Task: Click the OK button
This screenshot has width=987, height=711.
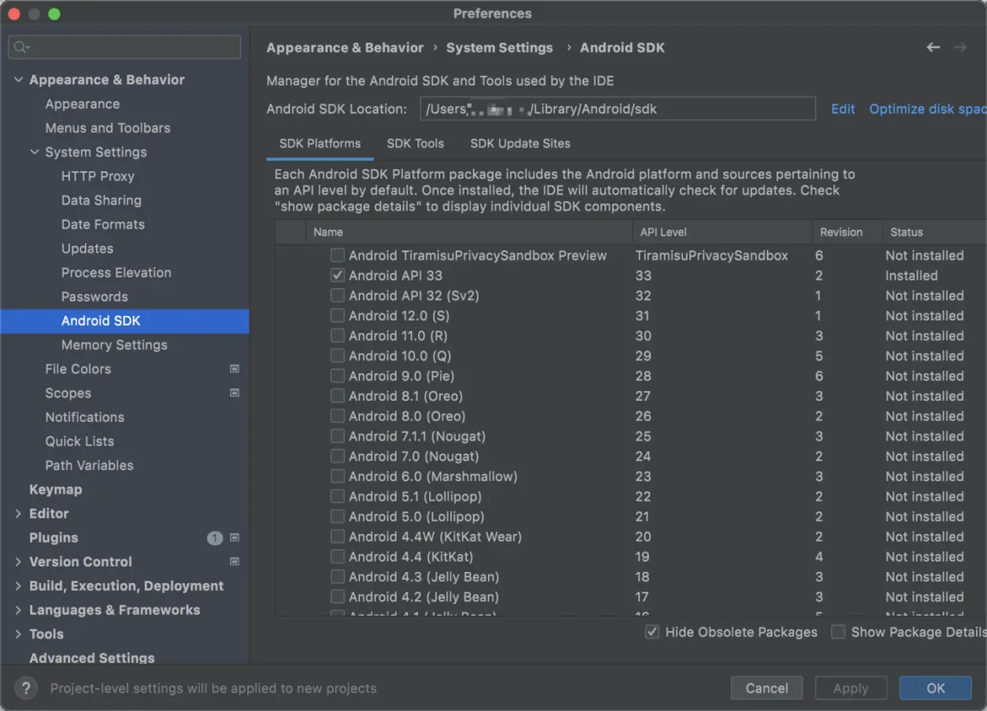Action: pos(935,688)
